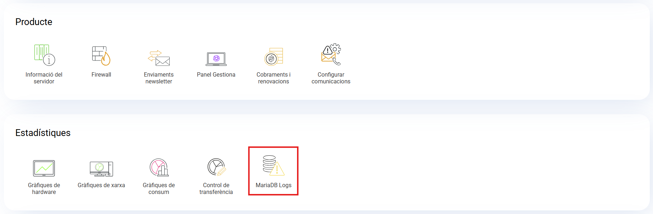The width and height of the screenshot is (653, 214).
Task: Click the 'Configurar comunicacions' text label
Action: pyautogui.click(x=331, y=78)
